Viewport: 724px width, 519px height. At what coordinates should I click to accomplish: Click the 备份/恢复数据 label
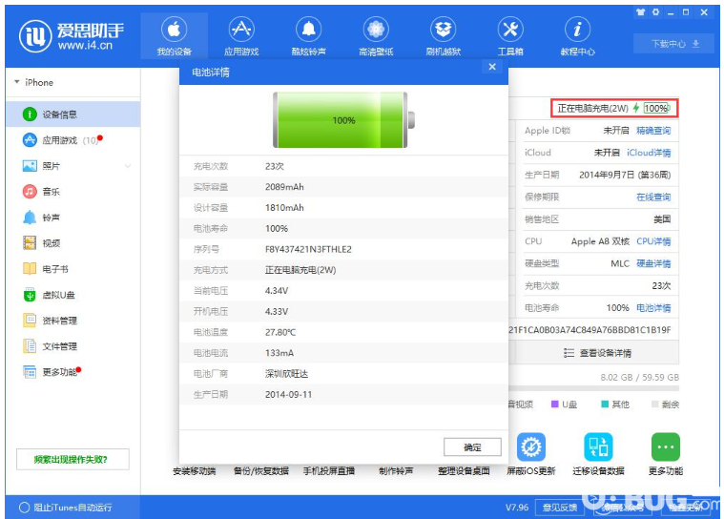(x=260, y=471)
